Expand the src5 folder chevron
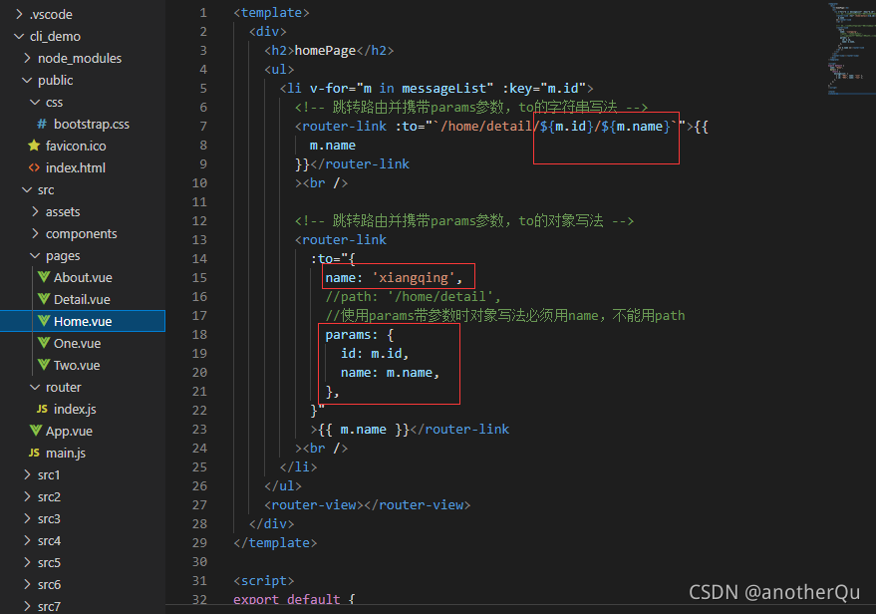This screenshot has height=614, width=876. coord(27,562)
